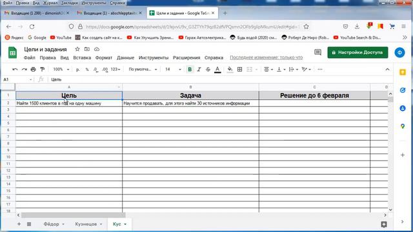Star the document Цели и задания
Screen dimensions: 413x232
coord(77,49)
